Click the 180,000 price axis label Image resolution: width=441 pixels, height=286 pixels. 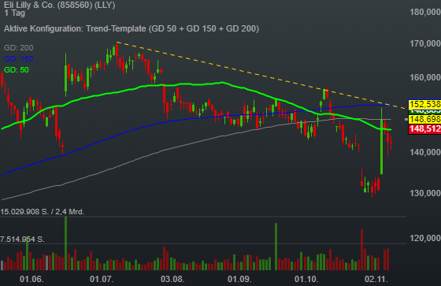425,12
